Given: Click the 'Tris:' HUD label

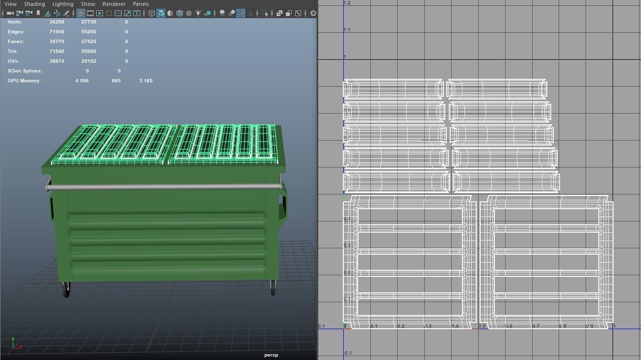Looking at the screenshot, I should (x=13, y=51).
